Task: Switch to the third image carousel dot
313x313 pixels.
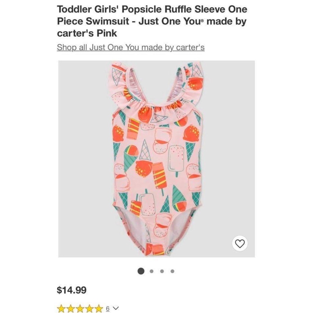Action: point(162,271)
